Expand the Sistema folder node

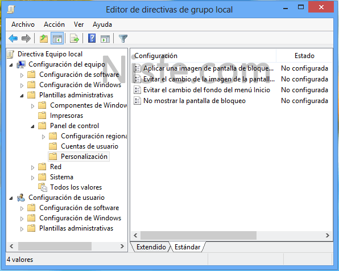pyautogui.click(x=32, y=178)
